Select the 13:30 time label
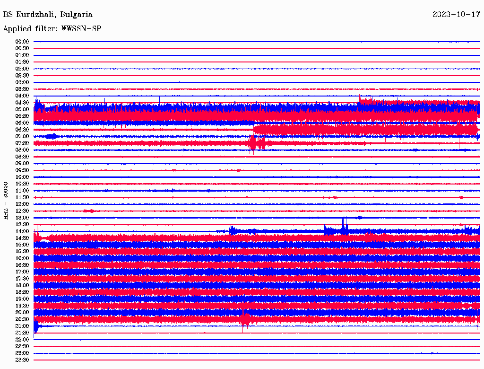This screenshot has width=484, height=369. (x=22, y=224)
